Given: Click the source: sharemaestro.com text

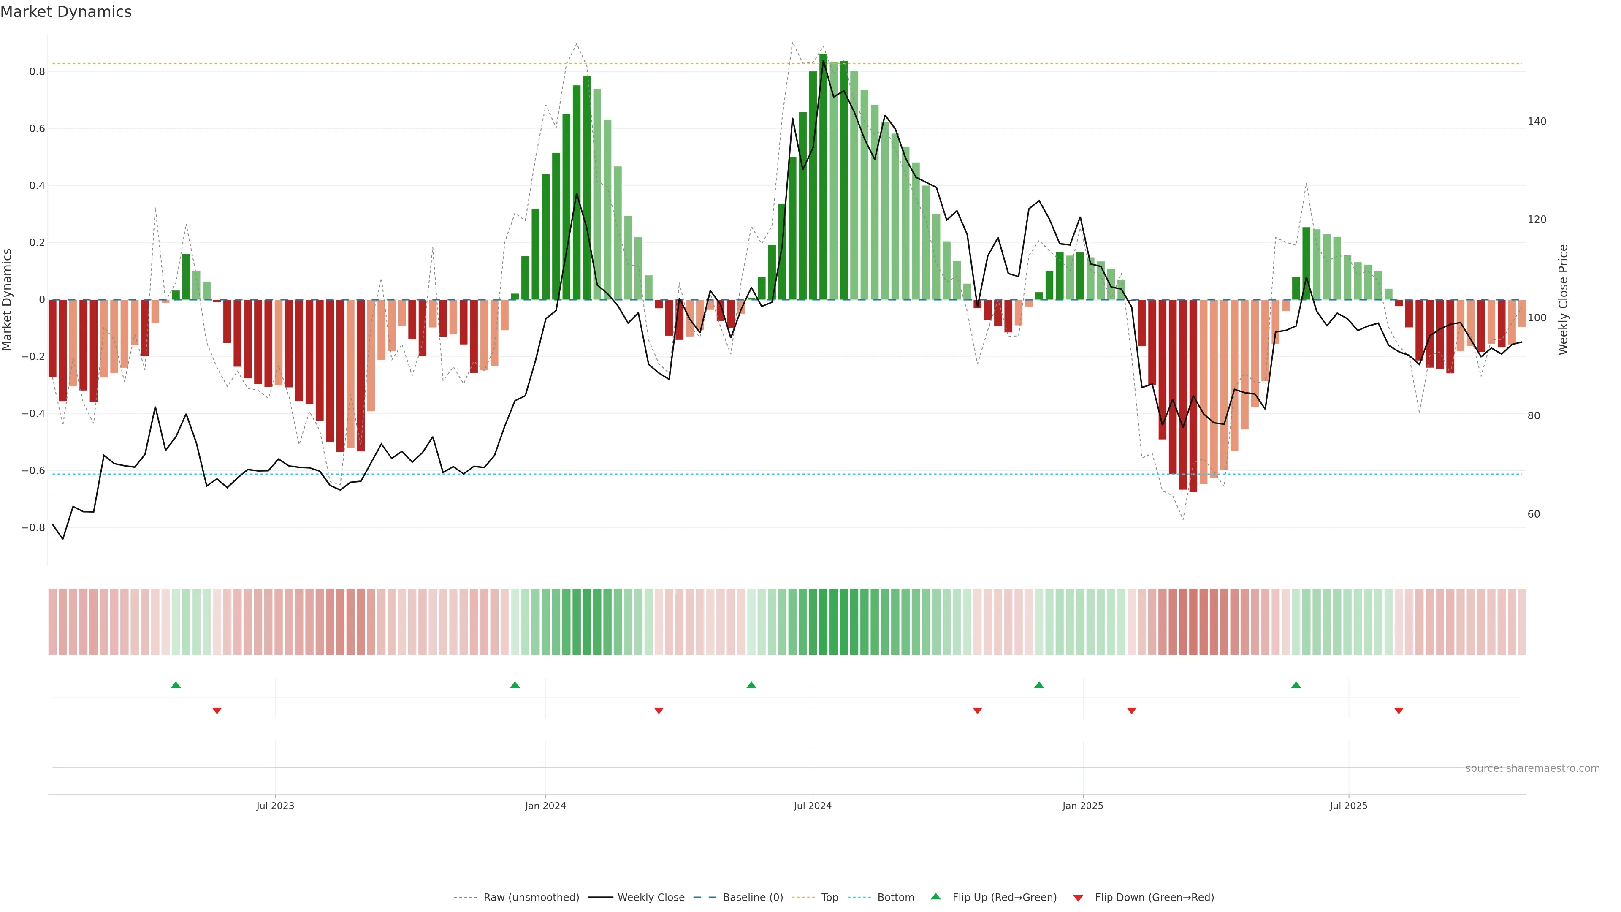Looking at the screenshot, I should point(1532,768).
